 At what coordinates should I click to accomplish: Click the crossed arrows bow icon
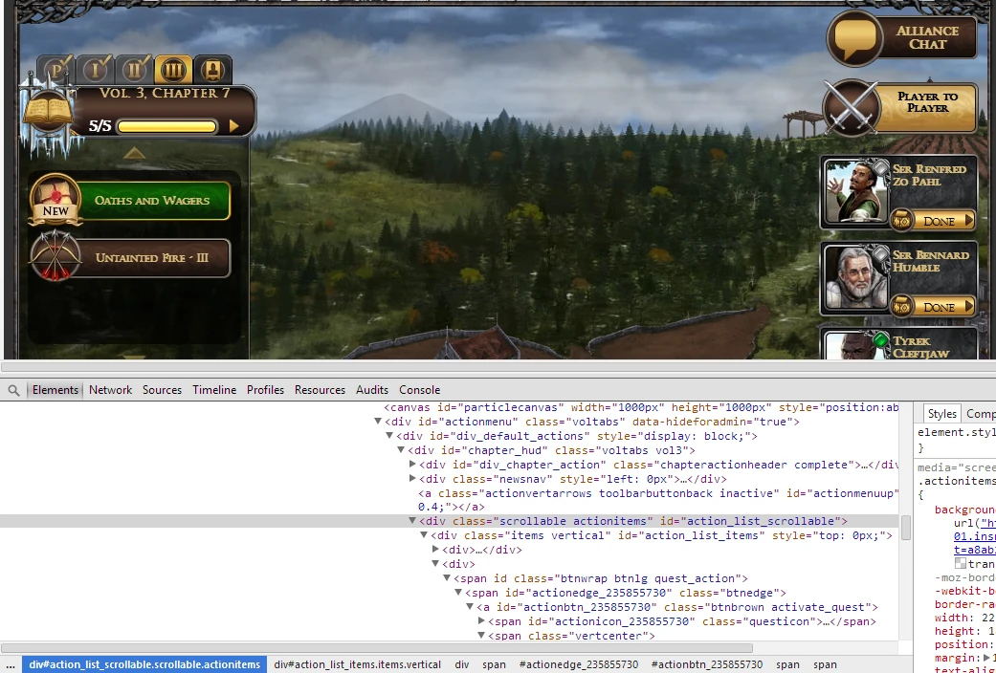[55, 256]
